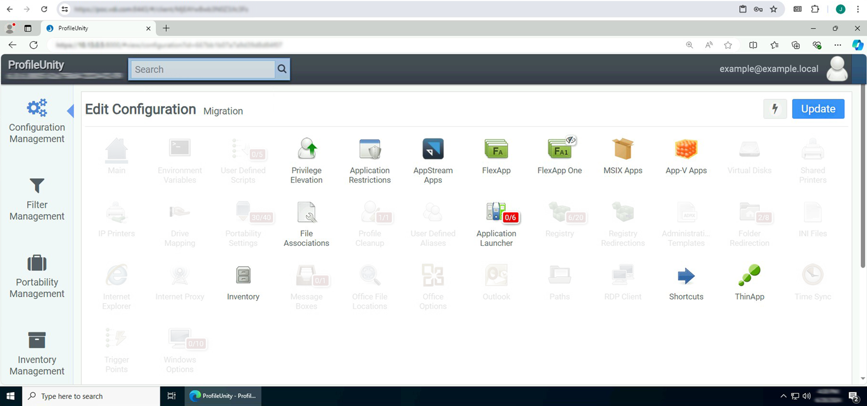Open the MSIX Apps module

pyautogui.click(x=623, y=156)
